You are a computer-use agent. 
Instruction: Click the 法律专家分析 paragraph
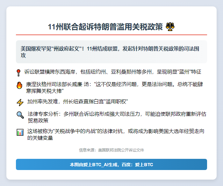coord(117,117)
